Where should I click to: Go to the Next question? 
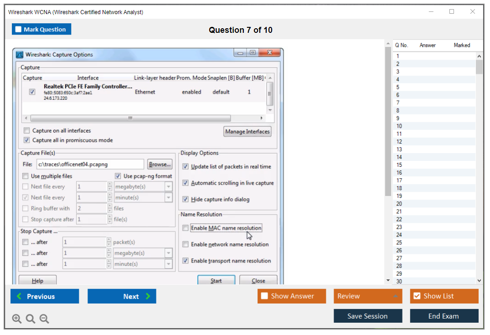click(122, 296)
